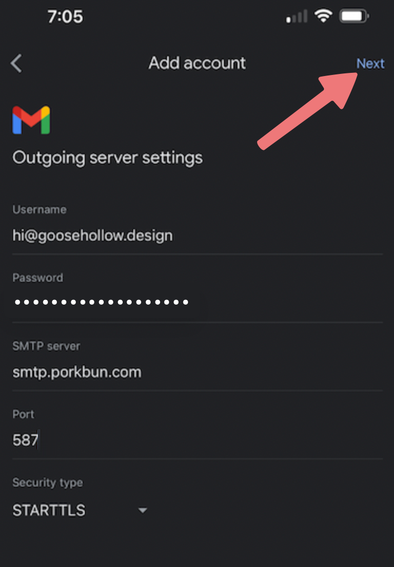394x567 pixels.
Task: Tap the cellular signal bars icon
Action: pyautogui.click(x=297, y=16)
